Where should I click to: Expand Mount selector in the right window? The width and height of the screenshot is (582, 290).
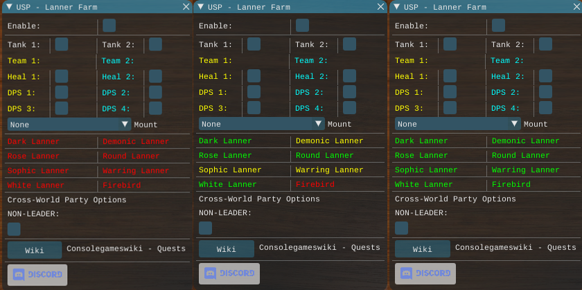click(457, 125)
